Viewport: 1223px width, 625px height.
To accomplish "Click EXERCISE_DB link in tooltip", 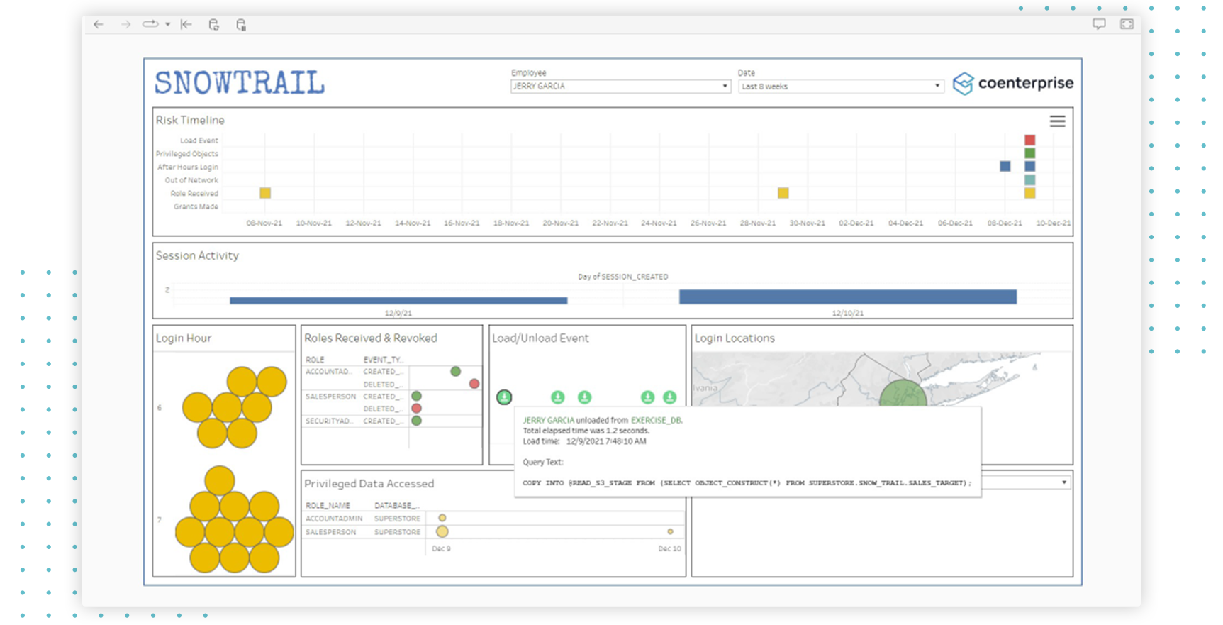I will (x=657, y=420).
